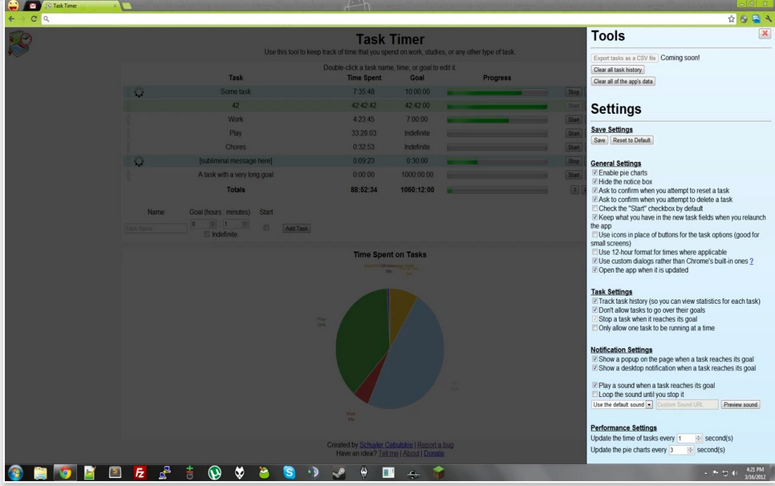Click Clear all of the app's data
775x486 pixels.
(x=623, y=82)
